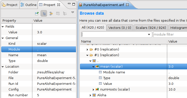Expand the #0 (replication) tree node
Image resolution: width=187 pixels, height=98 pixels.
87,49
